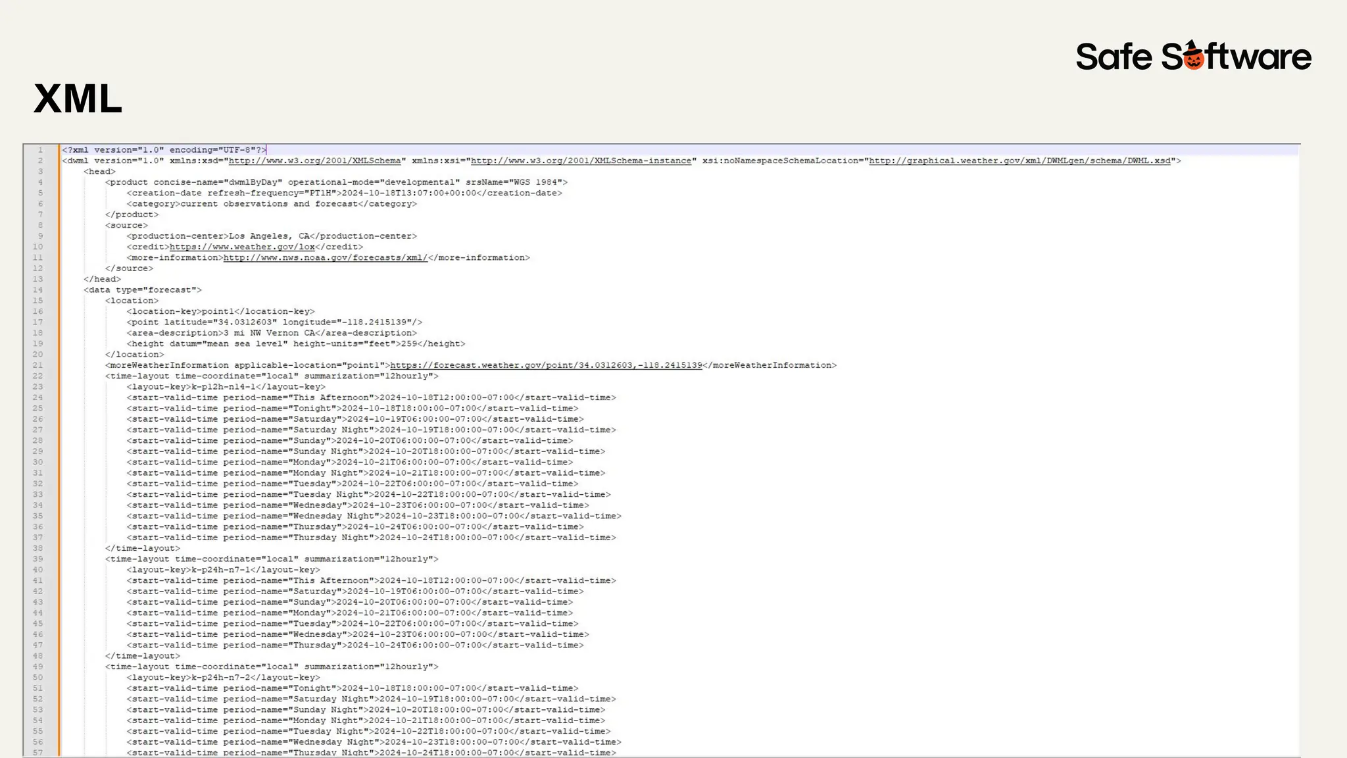Click 'Tuesday Night' period line on line 33
This screenshot has height=758, width=1347.
pyautogui.click(x=368, y=495)
